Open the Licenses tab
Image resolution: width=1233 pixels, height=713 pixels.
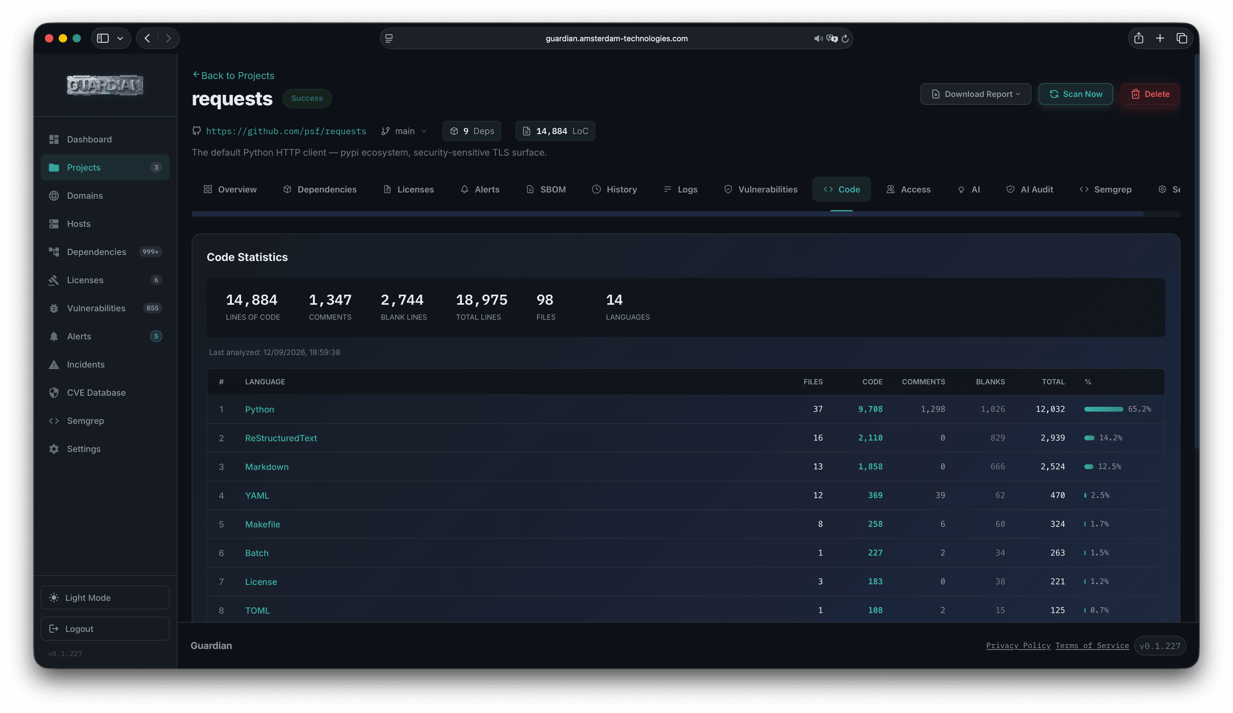[x=408, y=189]
